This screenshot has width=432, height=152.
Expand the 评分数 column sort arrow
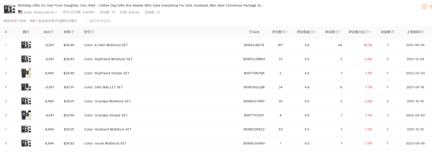(287, 32)
